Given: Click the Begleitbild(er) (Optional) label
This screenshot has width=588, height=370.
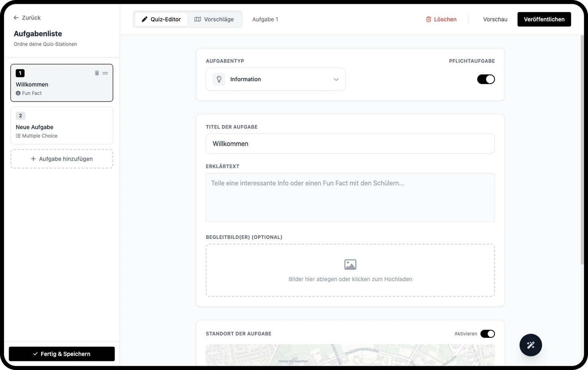Looking at the screenshot, I should (244, 237).
